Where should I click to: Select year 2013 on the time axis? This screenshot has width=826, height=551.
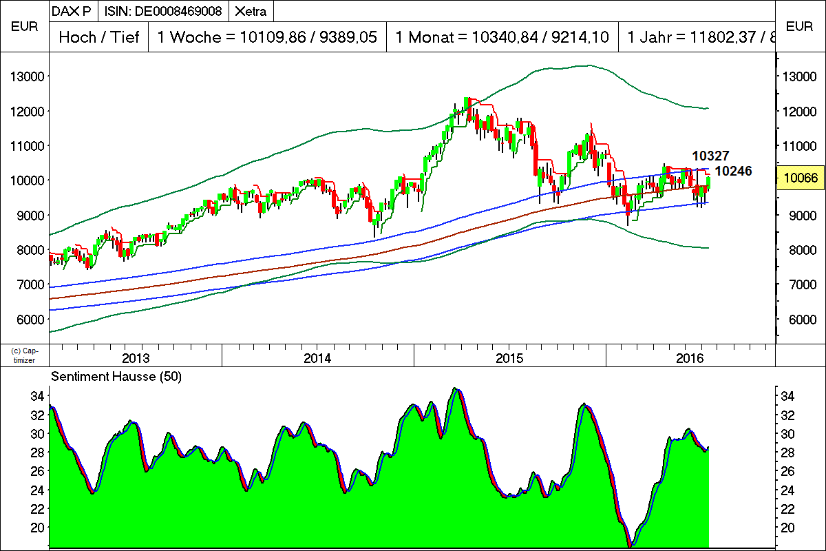pyautogui.click(x=136, y=358)
